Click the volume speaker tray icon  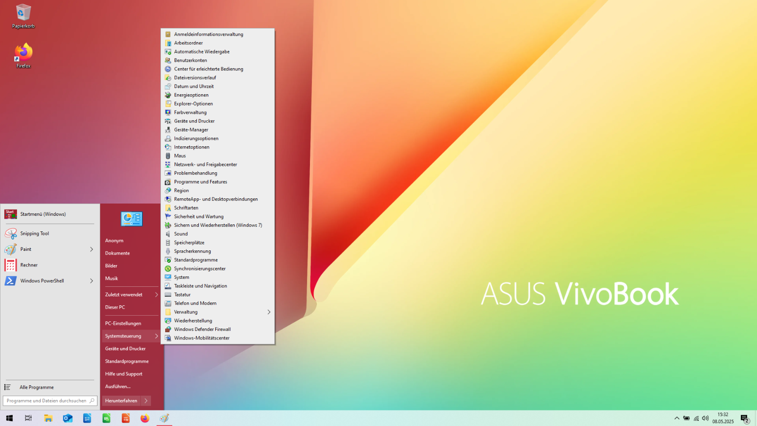[705, 418]
